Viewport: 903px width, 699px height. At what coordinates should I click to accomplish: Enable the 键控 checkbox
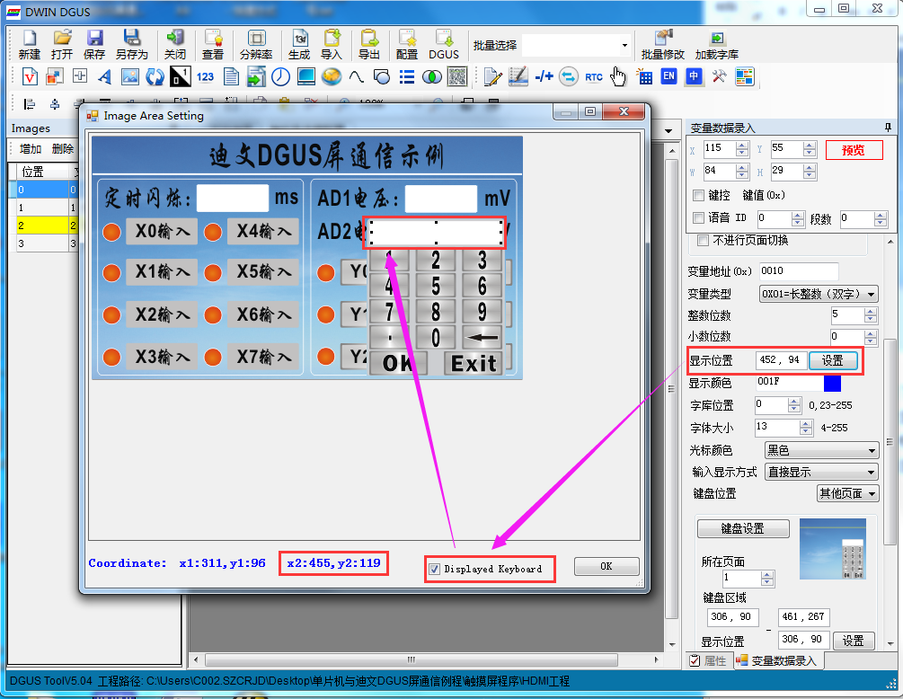698,195
